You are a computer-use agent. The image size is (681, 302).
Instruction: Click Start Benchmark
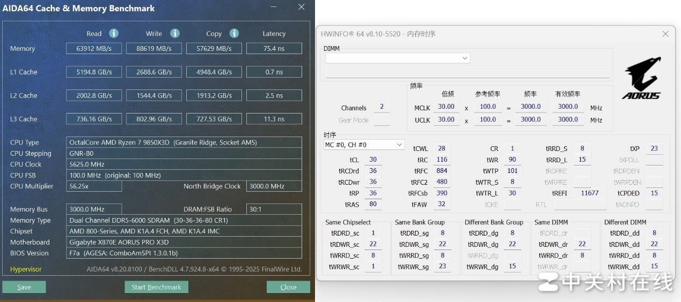(x=156, y=287)
